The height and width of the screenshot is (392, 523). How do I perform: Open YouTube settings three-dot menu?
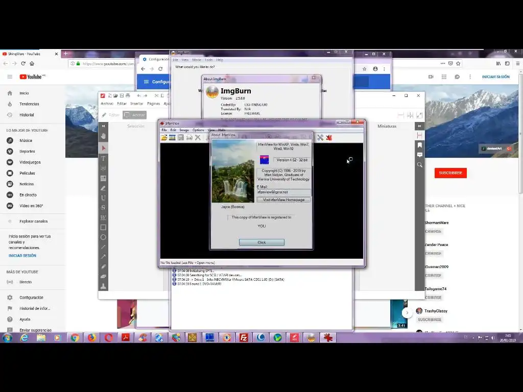[470, 77]
